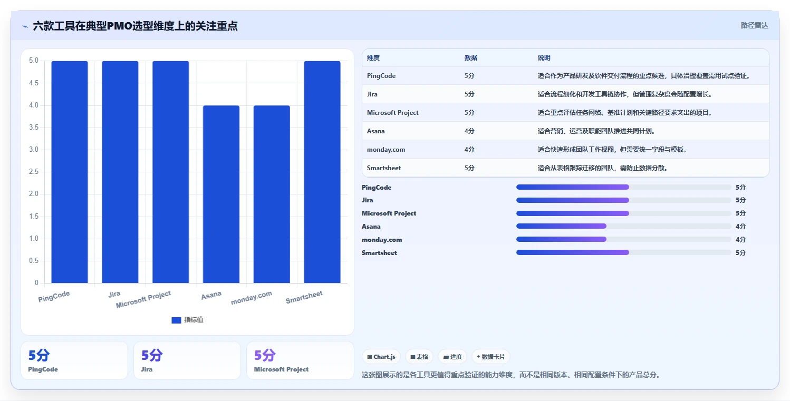Click Smartsheet description about 表格跟踪迁移
The height and width of the screenshot is (401, 790).
[x=603, y=168]
